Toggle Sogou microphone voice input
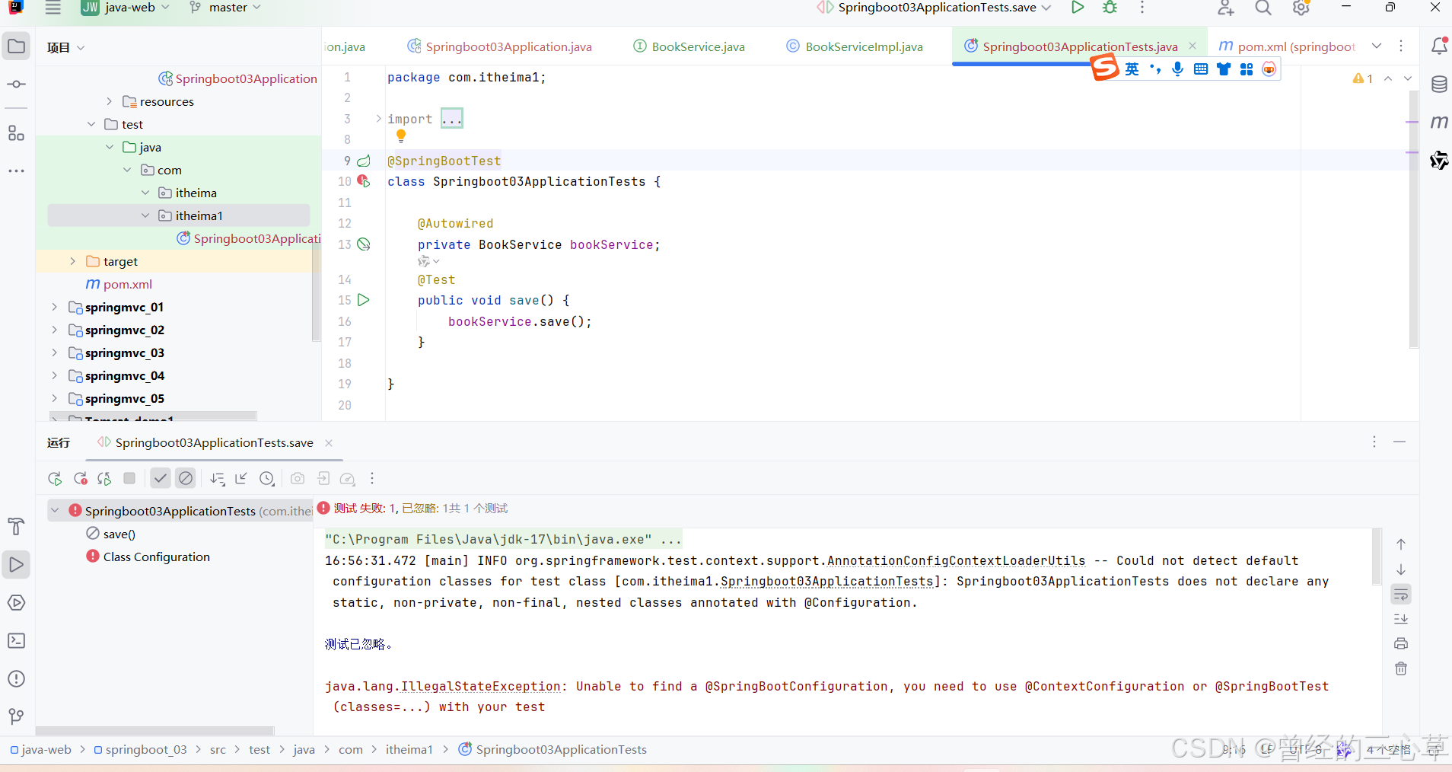The height and width of the screenshot is (772, 1452). pyautogui.click(x=1178, y=69)
